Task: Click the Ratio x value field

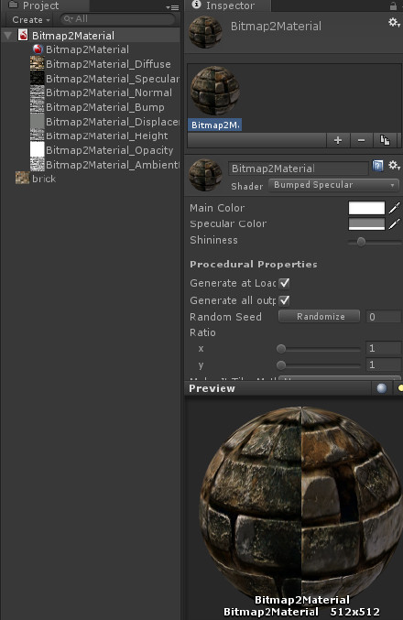Action: [383, 348]
